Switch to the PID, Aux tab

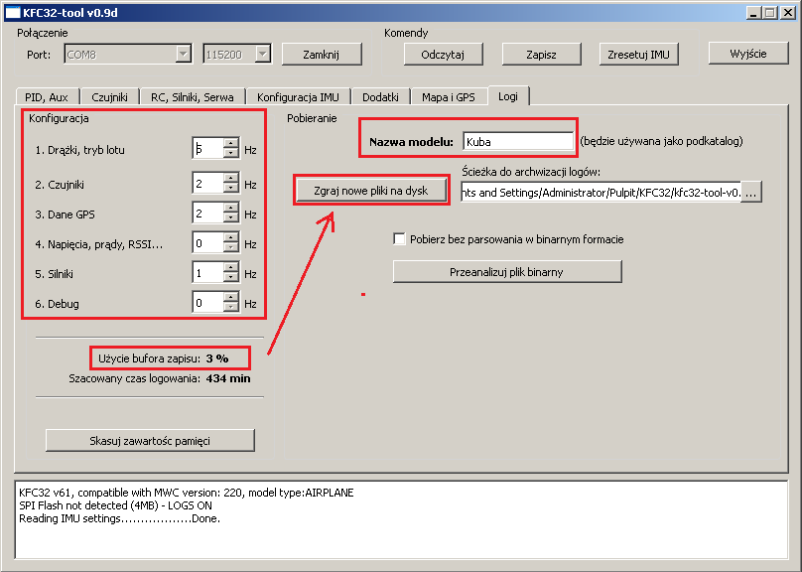(x=47, y=97)
